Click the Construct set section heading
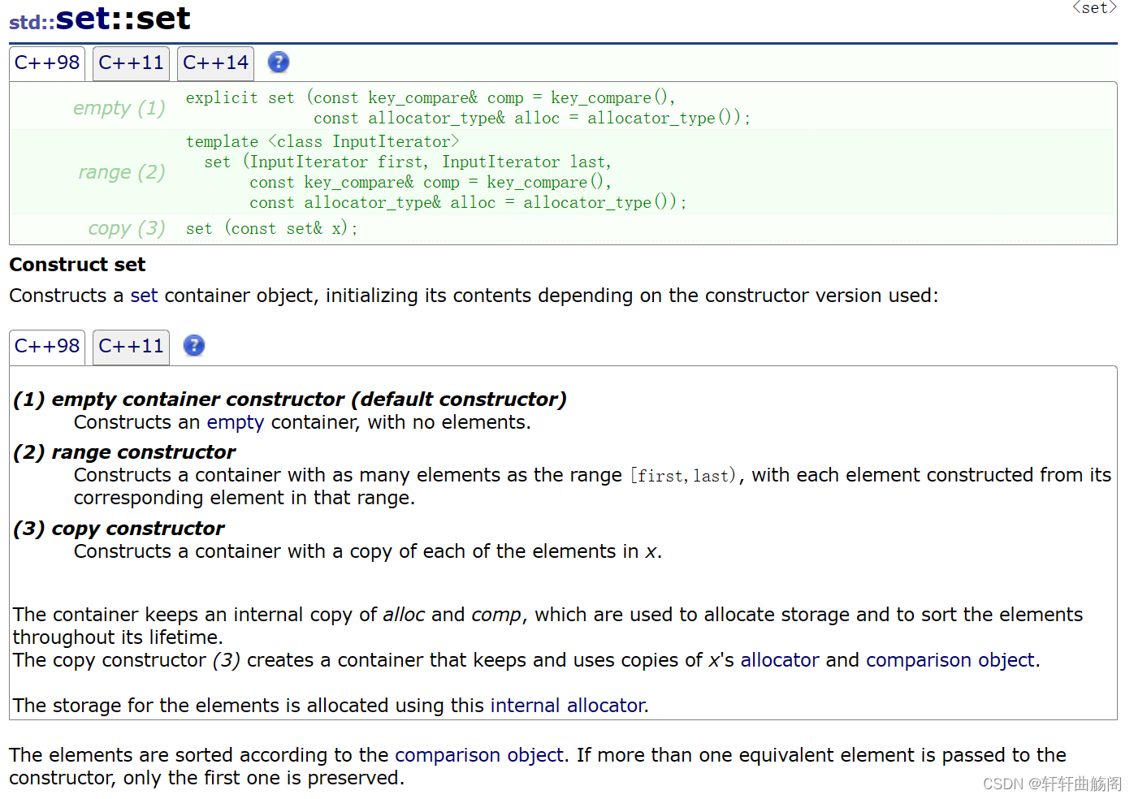This screenshot has height=799, width=1134. click(76, 264)
